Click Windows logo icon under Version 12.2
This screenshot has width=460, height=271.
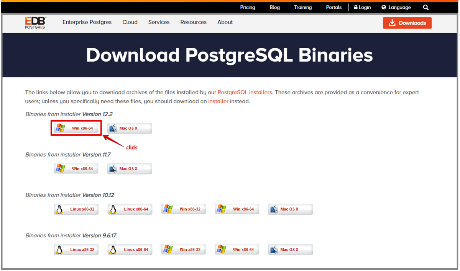point(60,128)
